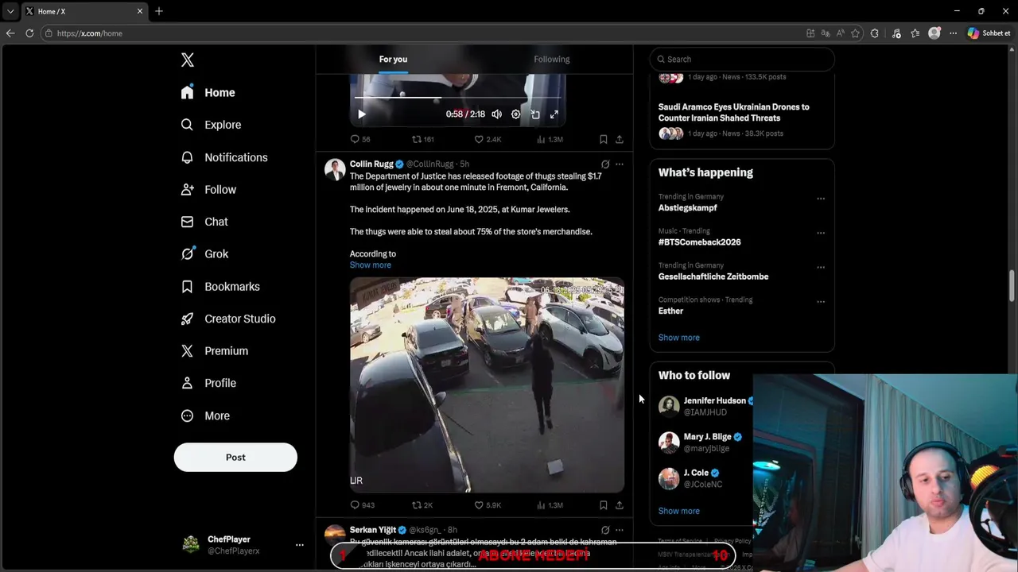
Task: Open options for Gesellschaftliche Zeitbombe trend
Action: point(821,268)
